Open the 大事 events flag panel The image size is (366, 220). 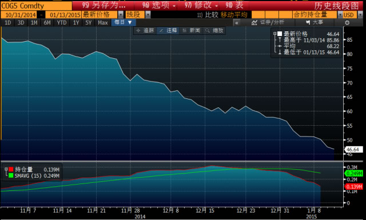click(315, 22)
